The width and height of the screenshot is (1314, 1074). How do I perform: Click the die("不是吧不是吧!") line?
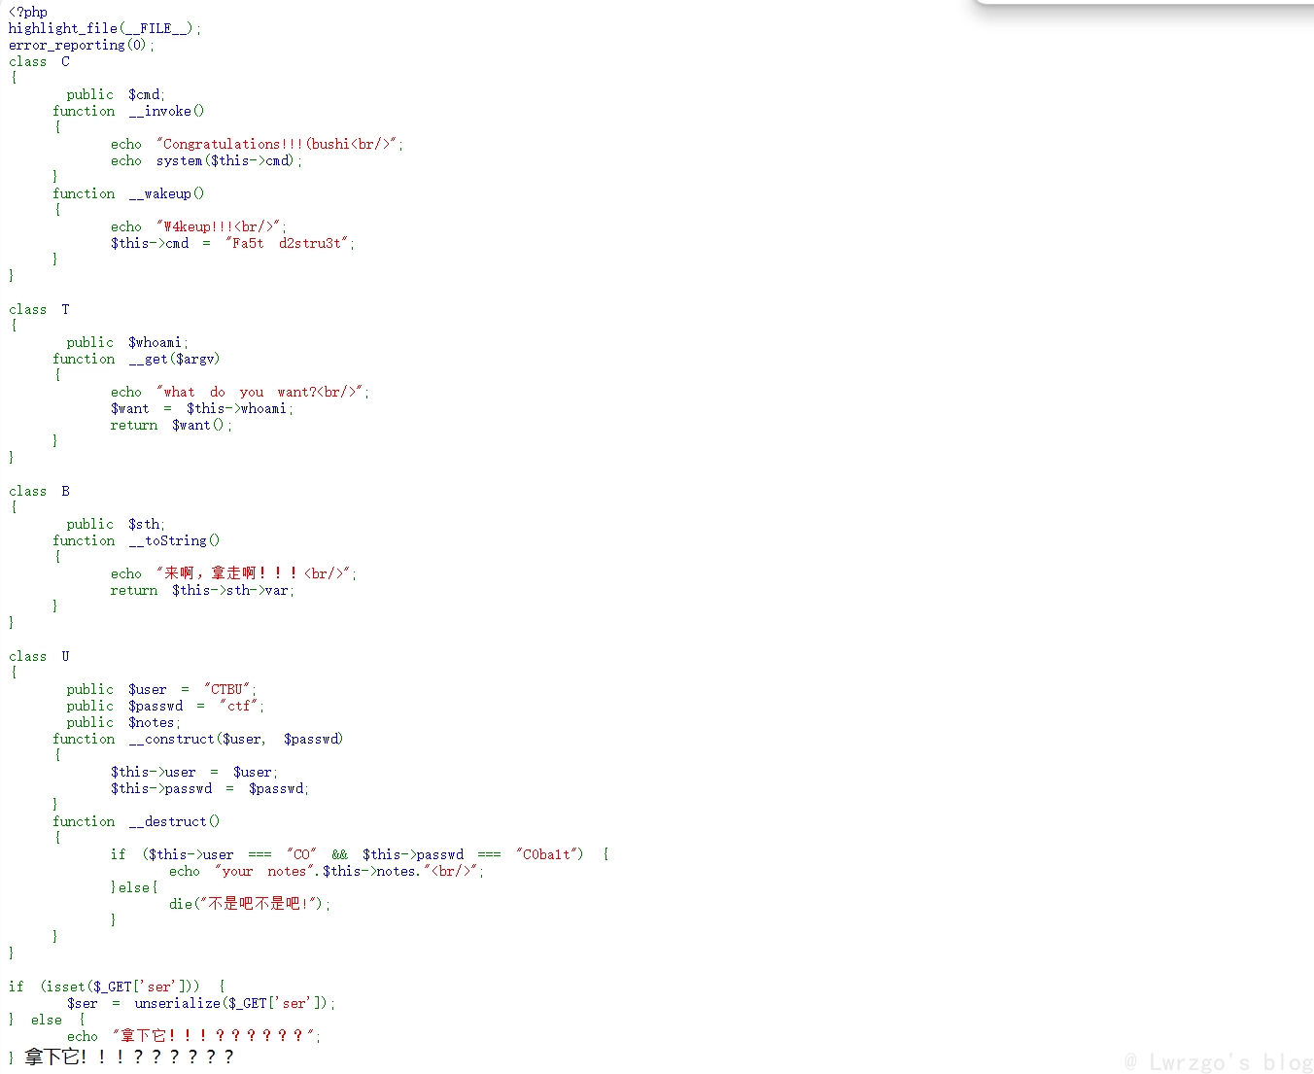click(x=250, y=904)
